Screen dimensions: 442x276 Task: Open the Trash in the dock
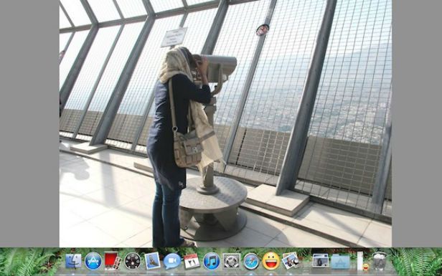(x=380, y=261)
